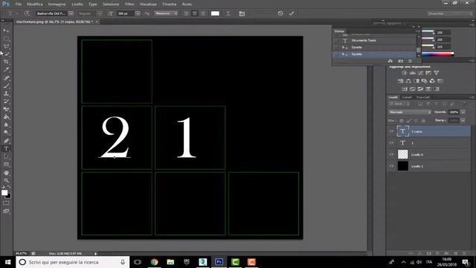
Task: Click Windows taskbar search box
Action: coord(73,262)
